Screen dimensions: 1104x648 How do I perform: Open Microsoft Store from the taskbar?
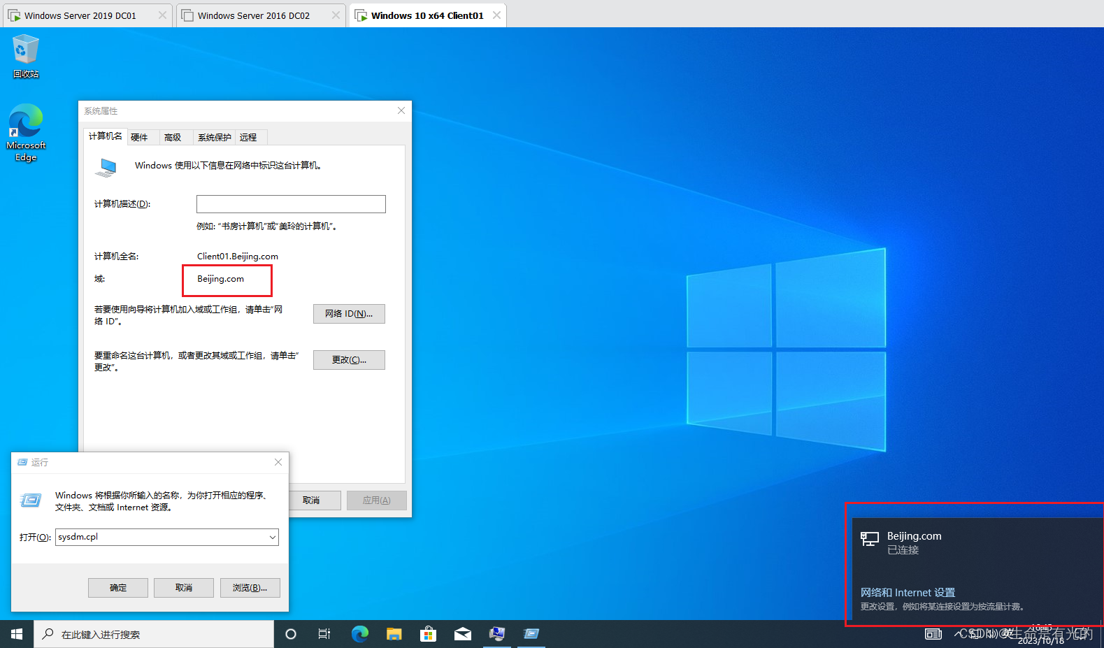(x=428, y=634)
